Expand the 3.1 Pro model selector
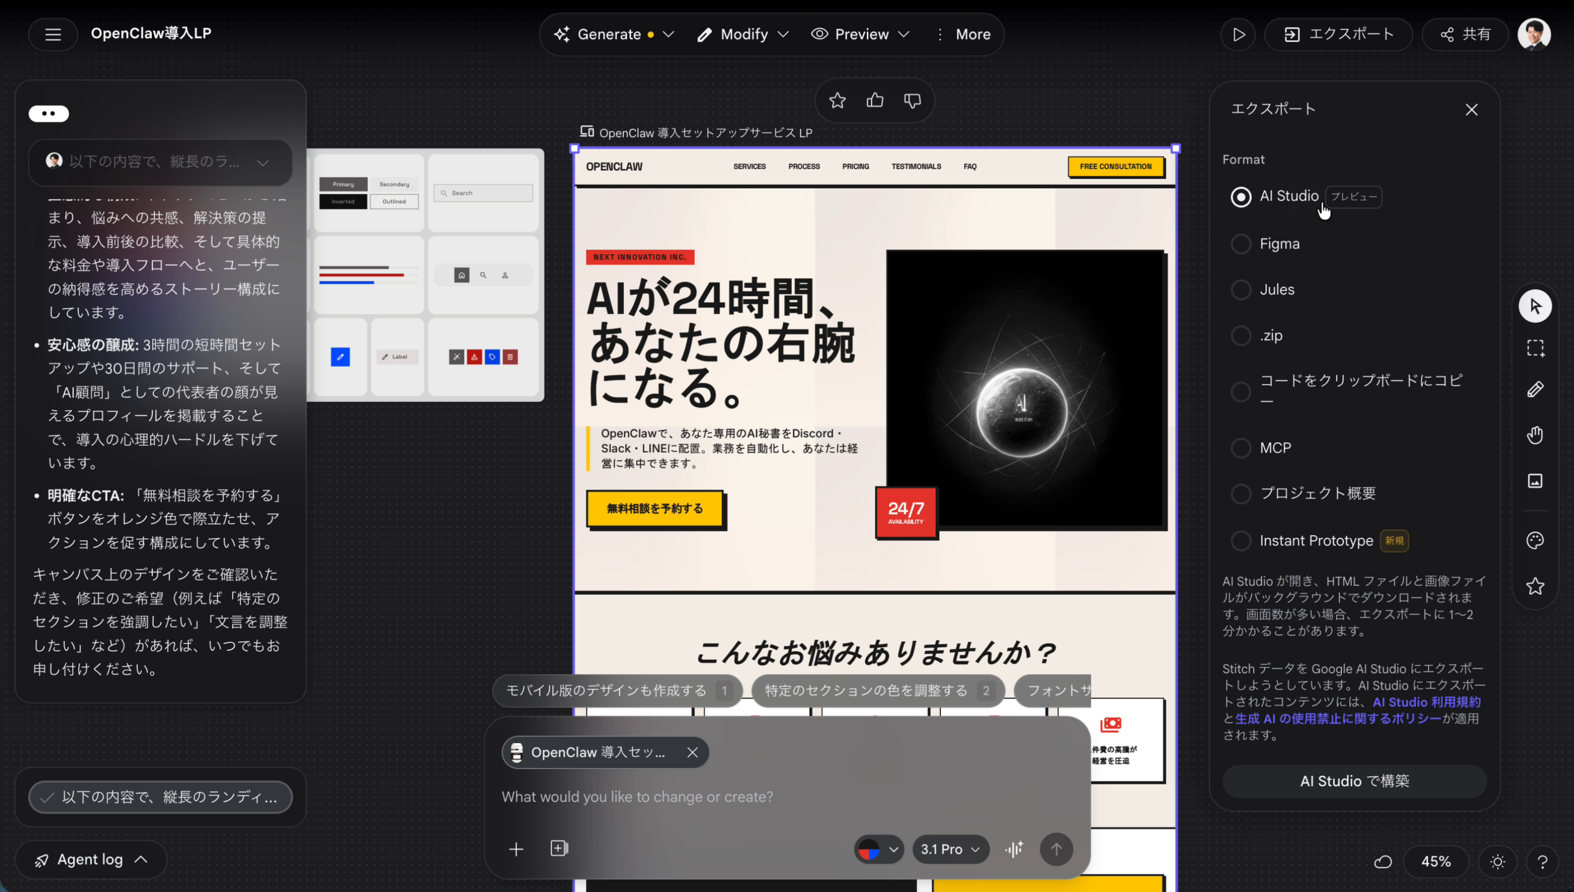1574x892 pixels. (x=950, y=849)
